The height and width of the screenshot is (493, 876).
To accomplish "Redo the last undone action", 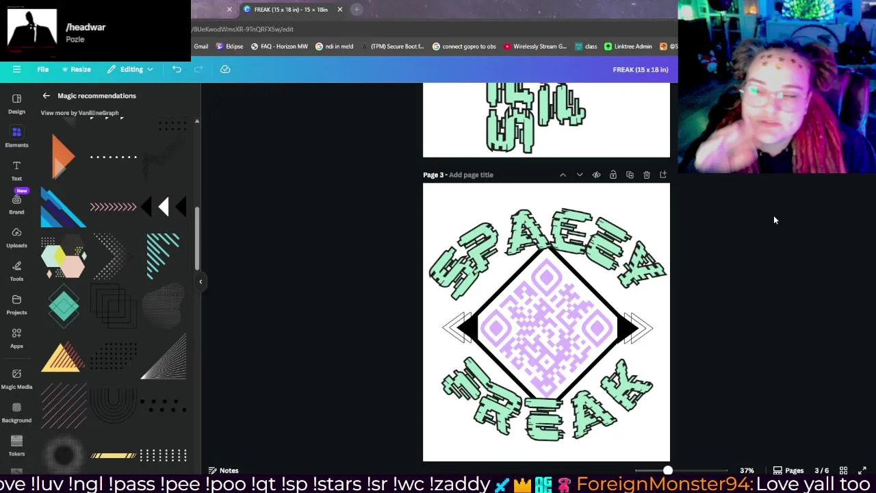I will pos(198,69).
